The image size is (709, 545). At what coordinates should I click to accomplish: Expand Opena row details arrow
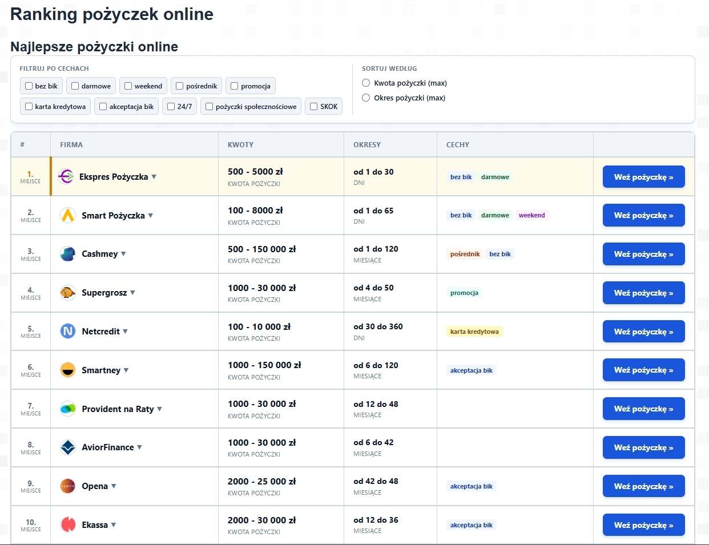[x=114, y=486]
